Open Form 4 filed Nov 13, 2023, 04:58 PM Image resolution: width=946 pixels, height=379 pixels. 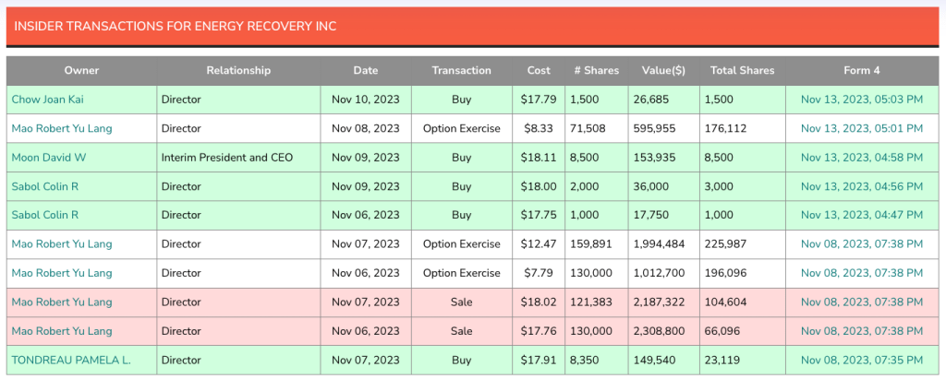click(862, 158)
